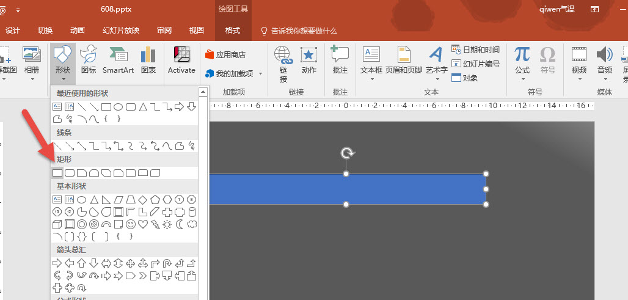Image resolution: width=628 pixels, height=300 pixels.
Task: Insert a hyperlink with 链接
Action: [283, 64]
